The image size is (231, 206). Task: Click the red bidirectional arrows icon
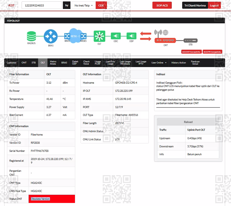(146, 36)
